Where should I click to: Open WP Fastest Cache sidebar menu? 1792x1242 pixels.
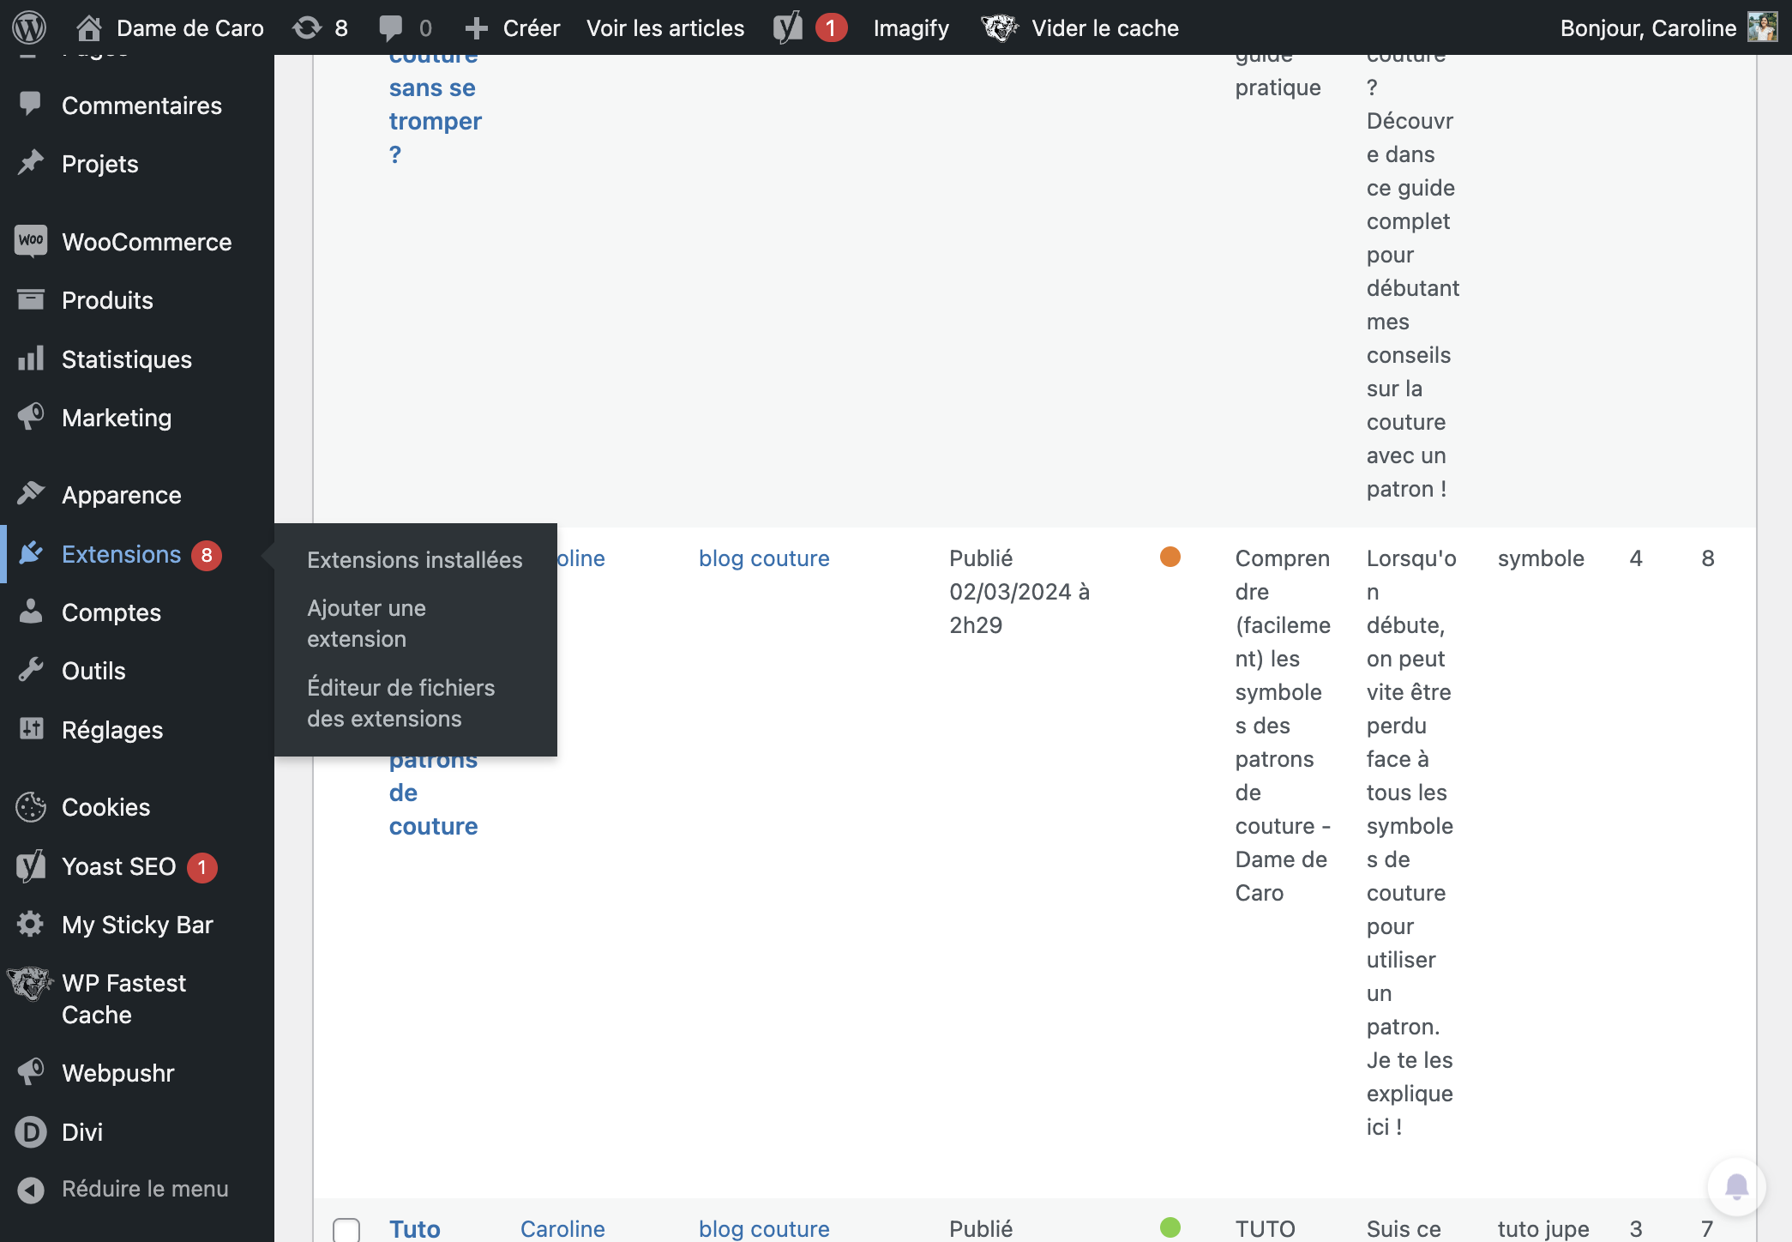point(123,998)
